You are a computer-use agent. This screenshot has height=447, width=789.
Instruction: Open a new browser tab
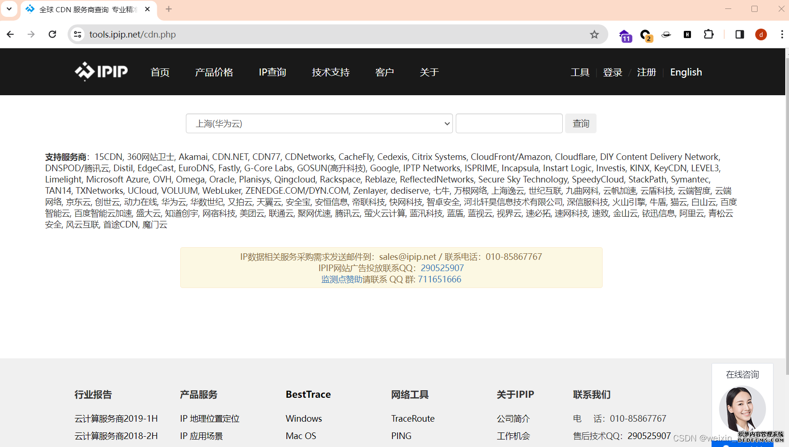(169, 9)
